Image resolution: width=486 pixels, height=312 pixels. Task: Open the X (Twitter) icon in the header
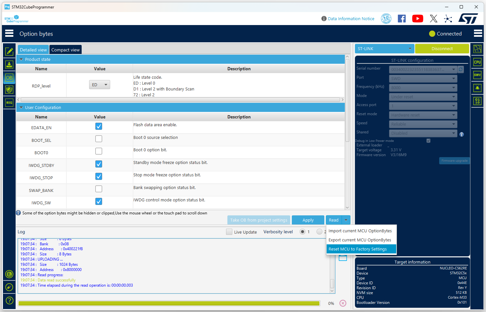[x=434, y=19]
